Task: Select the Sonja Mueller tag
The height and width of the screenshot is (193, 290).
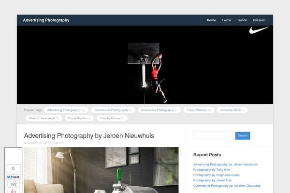Action: click(79, 118)
